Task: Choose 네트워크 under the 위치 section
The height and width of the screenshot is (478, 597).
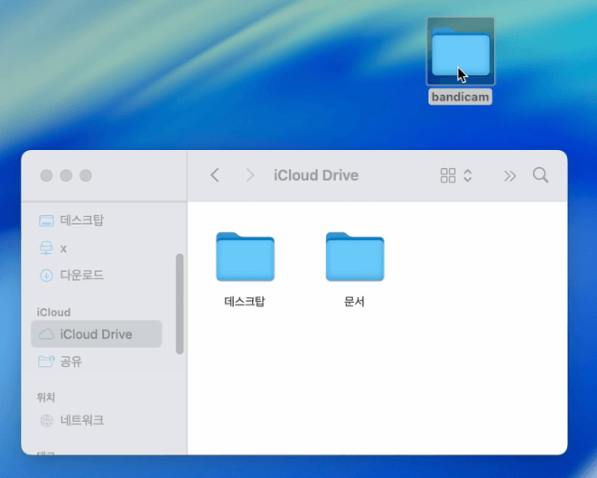Action: click(81, 420)
